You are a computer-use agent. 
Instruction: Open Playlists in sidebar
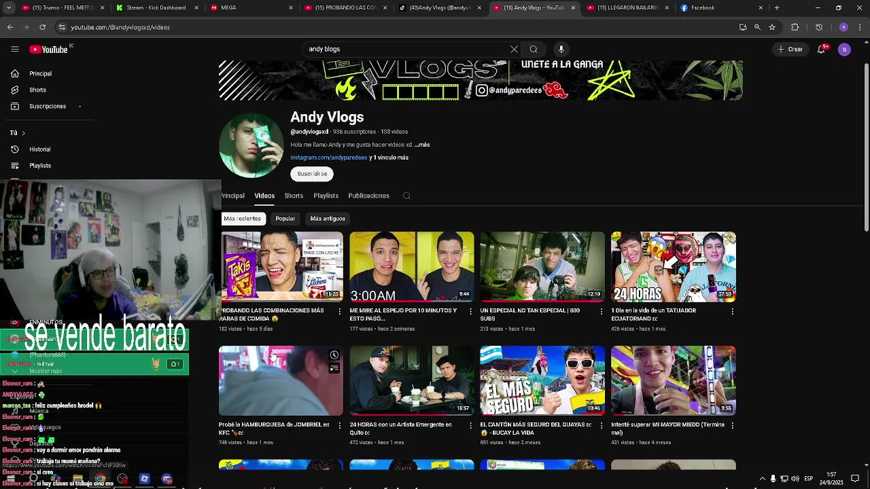click(40, 166)
